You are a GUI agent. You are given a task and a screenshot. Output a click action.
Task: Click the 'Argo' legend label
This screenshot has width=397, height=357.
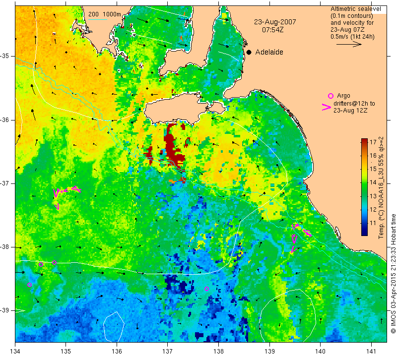tap(343, 96)
